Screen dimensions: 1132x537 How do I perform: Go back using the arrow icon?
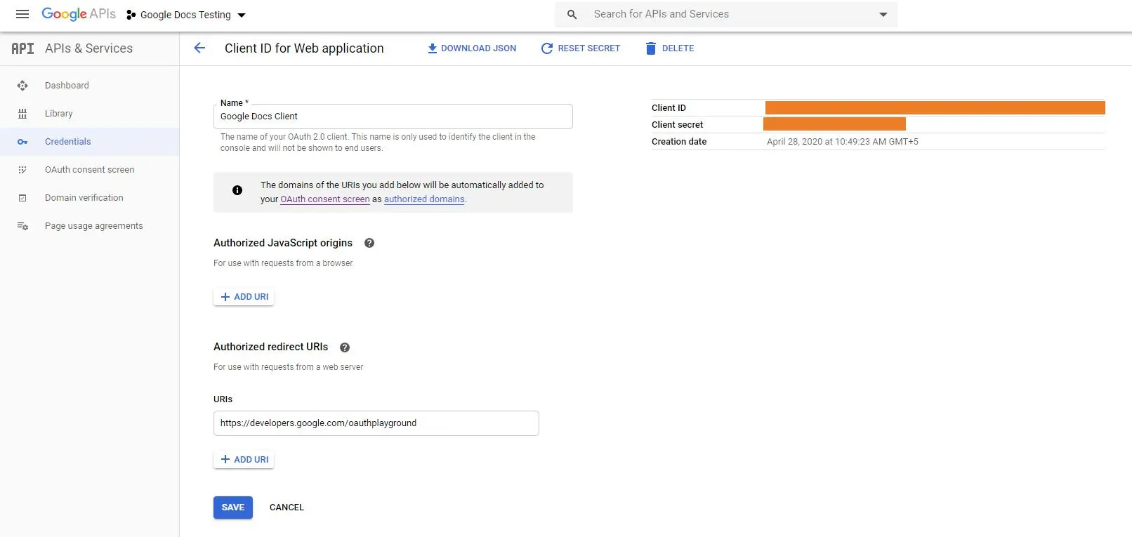pos(199,48)
